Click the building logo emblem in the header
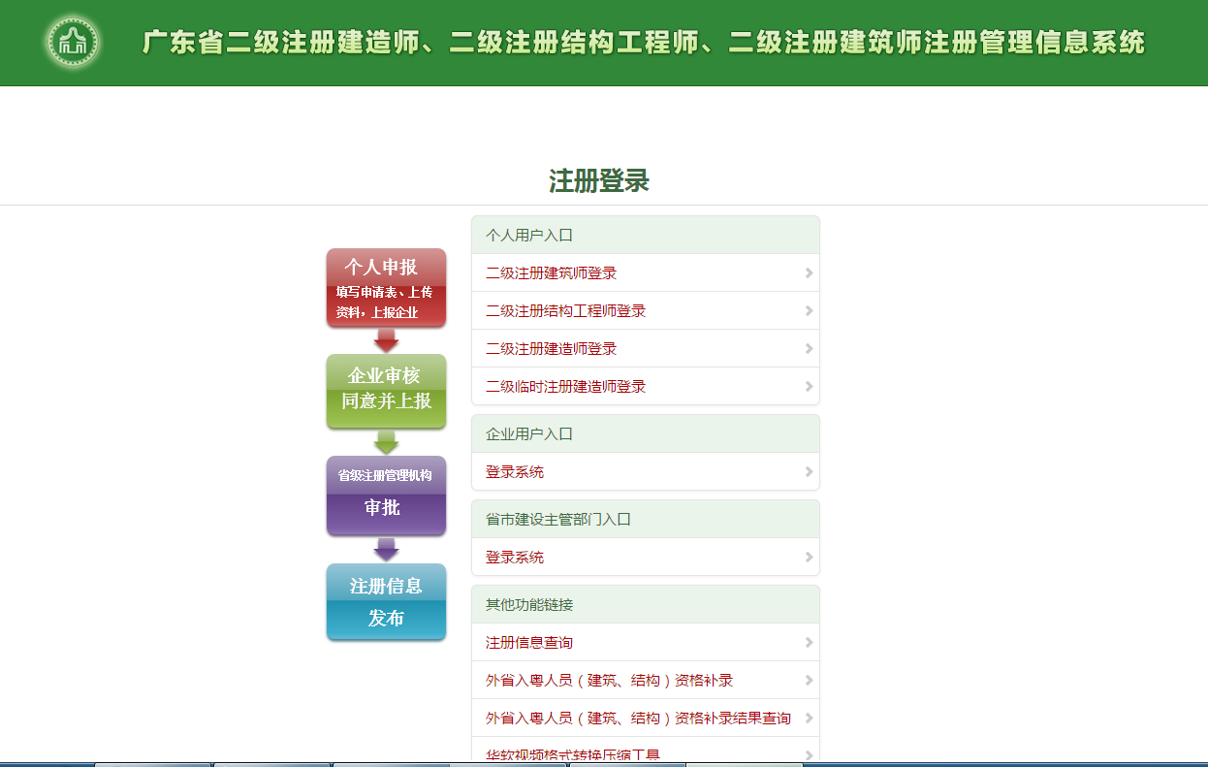 (74, 43)
